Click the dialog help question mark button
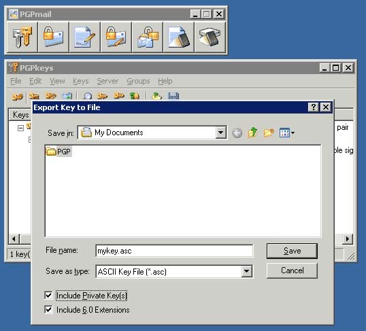The image size is (366, 331). [313, 107]
